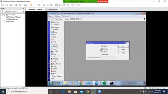Screen dimensions: 168x94
Task: Expand the Tools submenu
Action: pyautogui.click(x=63, y=62)
